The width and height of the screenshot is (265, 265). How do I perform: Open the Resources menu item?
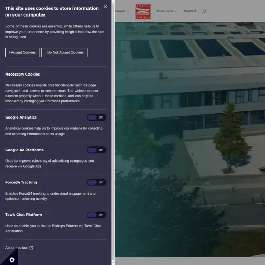click(165, 11)
